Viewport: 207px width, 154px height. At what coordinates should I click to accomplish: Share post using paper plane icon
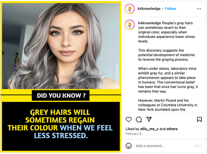coord(149,119)
